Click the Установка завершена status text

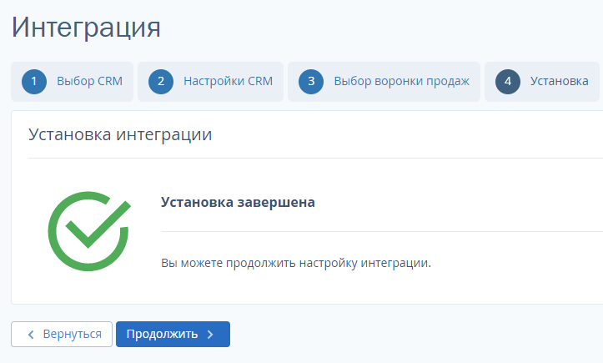[x=238, y=202]
